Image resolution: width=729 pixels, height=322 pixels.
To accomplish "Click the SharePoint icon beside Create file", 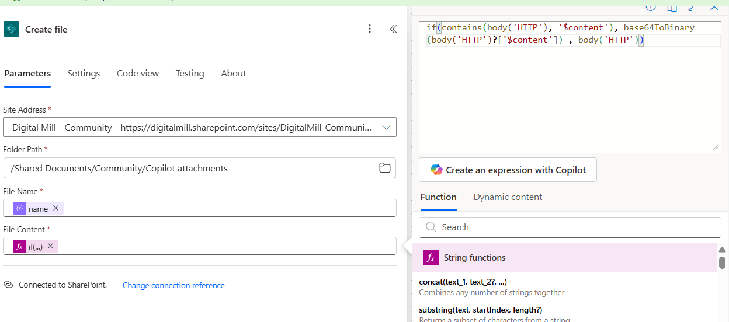I will pos(11,29).
